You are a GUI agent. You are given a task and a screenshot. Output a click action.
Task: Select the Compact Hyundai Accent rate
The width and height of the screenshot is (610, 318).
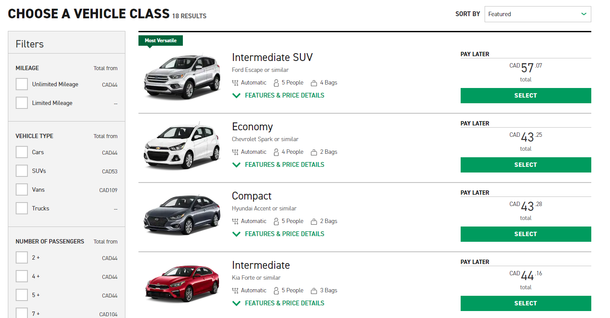pyautogui.click(x=526, y=234)
